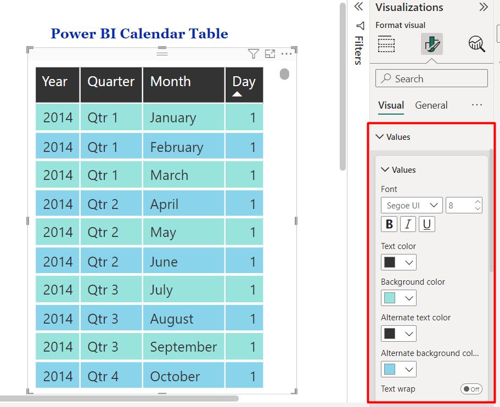
Task: Select the January cell
Action: pos(184,117)
